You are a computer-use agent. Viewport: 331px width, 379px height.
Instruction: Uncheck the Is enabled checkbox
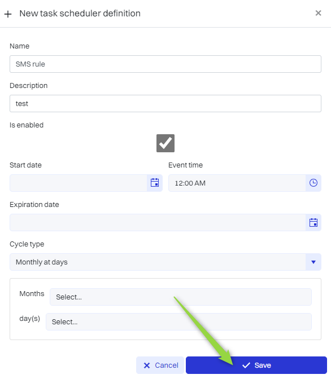coord(165,143)
